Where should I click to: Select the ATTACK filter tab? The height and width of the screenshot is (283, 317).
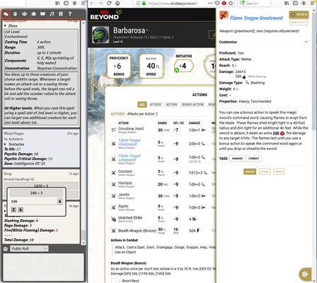(156, 105)
